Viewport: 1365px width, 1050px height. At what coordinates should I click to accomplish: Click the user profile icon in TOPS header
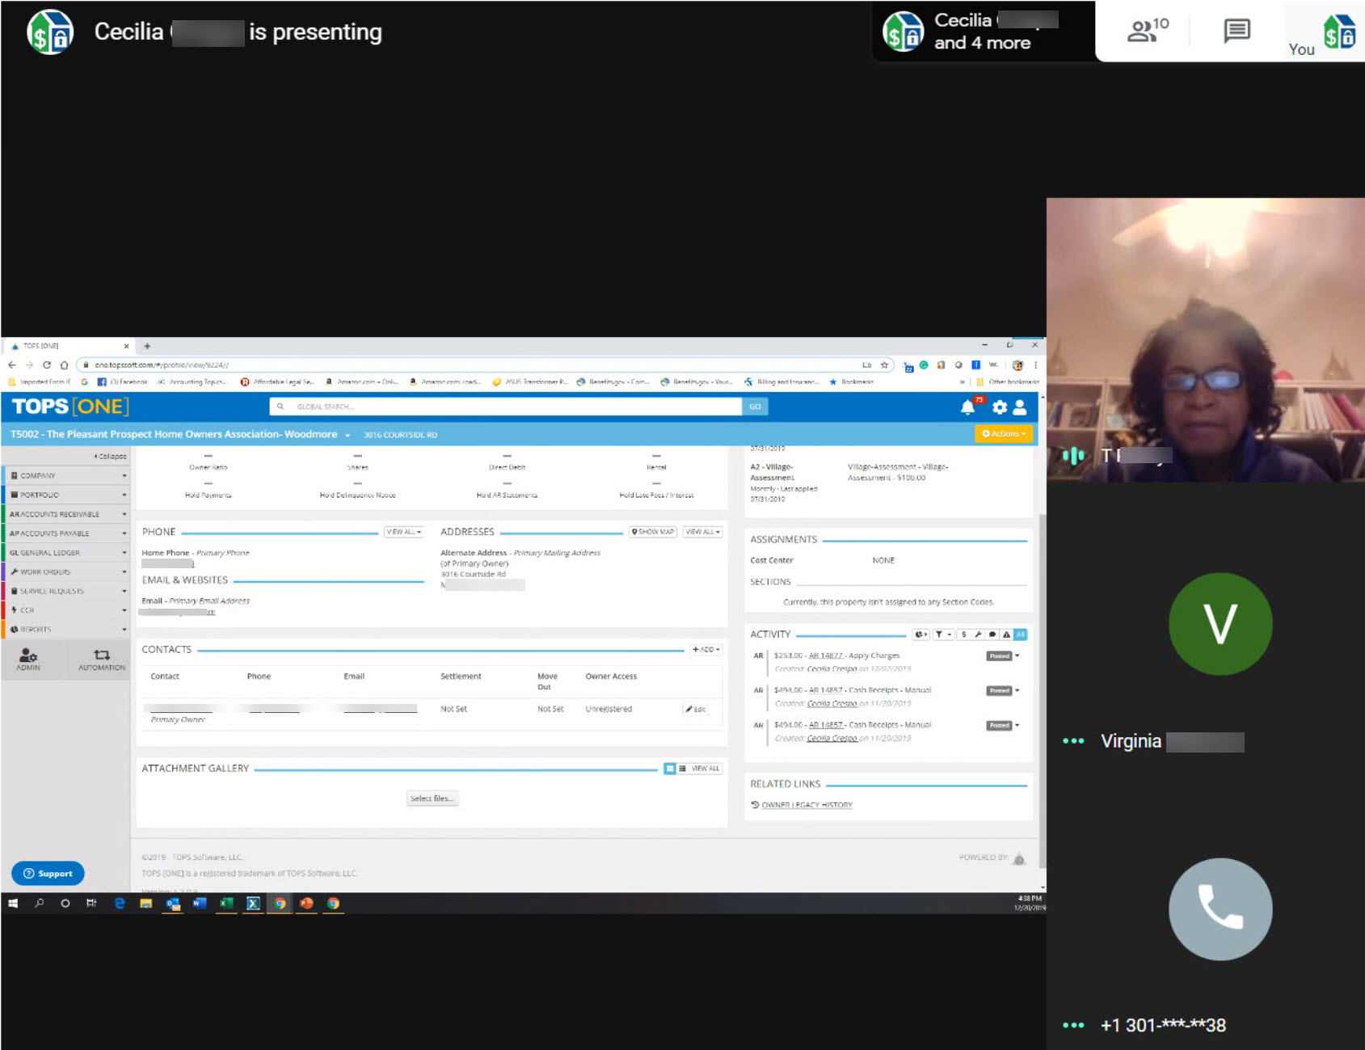[1020, 407]
